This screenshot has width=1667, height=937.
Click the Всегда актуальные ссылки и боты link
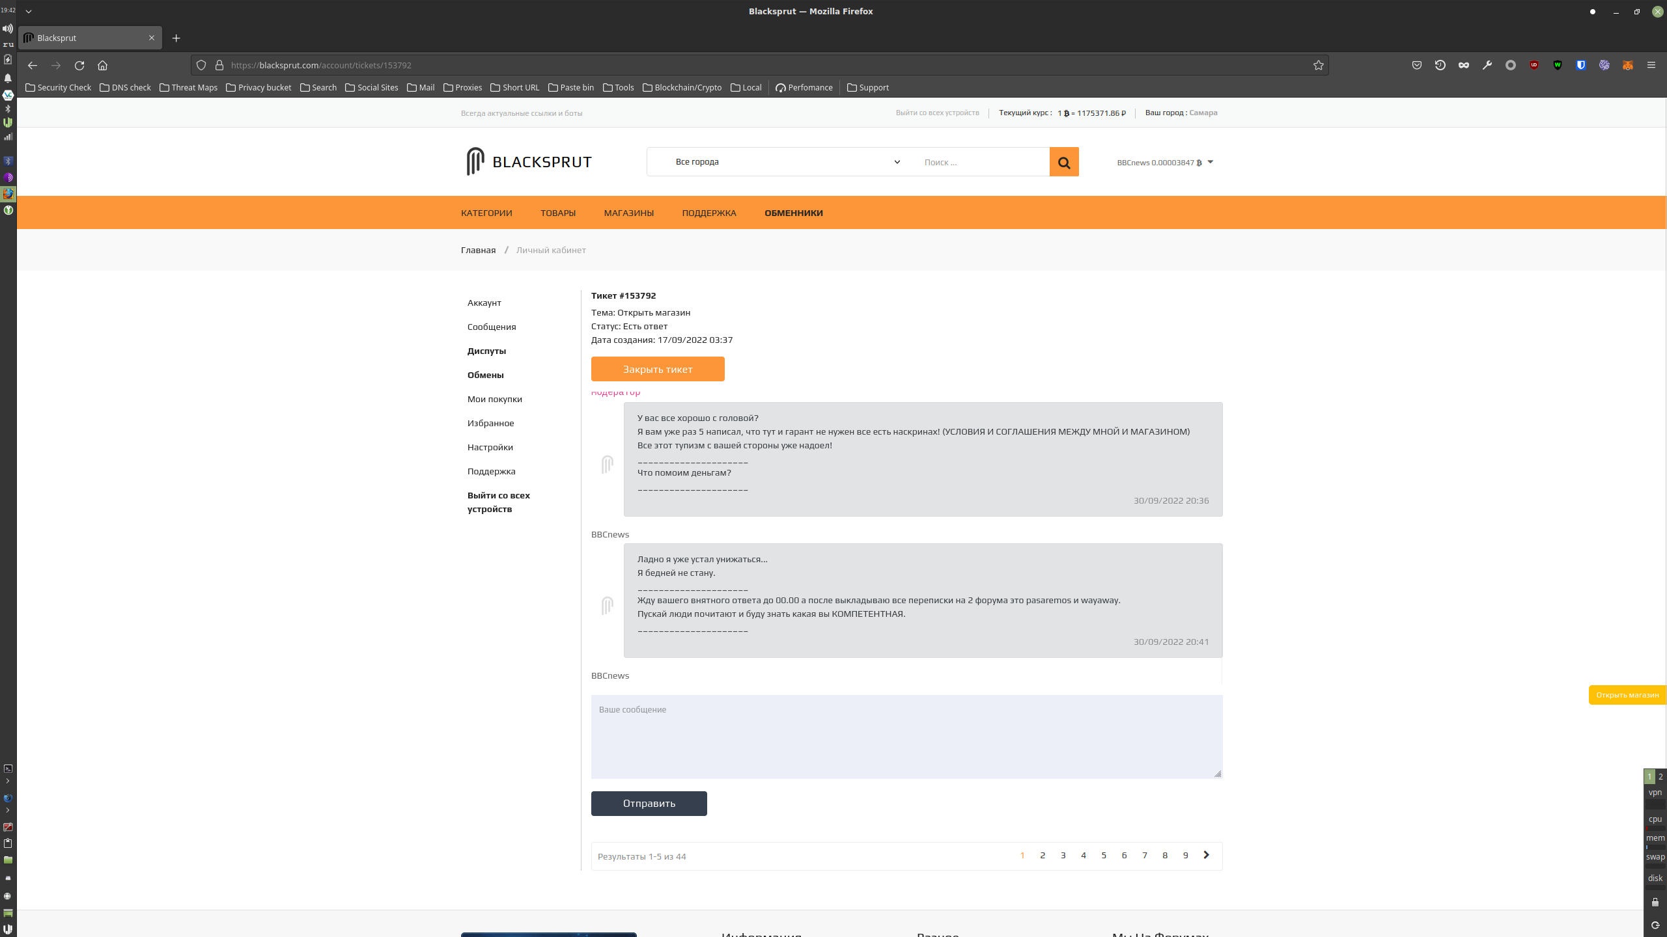coord(522,113)
